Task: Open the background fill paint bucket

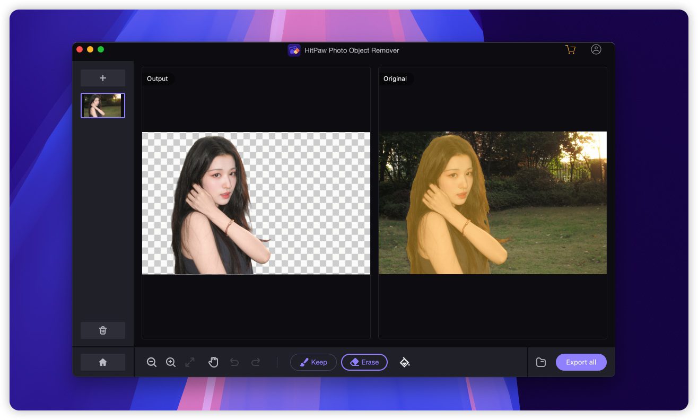Action: point(405,362)
